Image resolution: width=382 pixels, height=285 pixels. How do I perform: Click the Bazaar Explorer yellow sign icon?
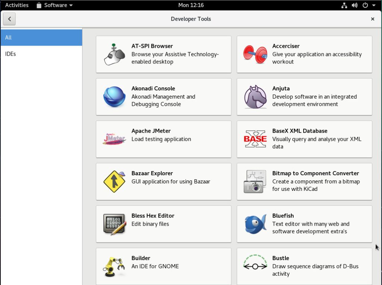(x=114, y=182)
